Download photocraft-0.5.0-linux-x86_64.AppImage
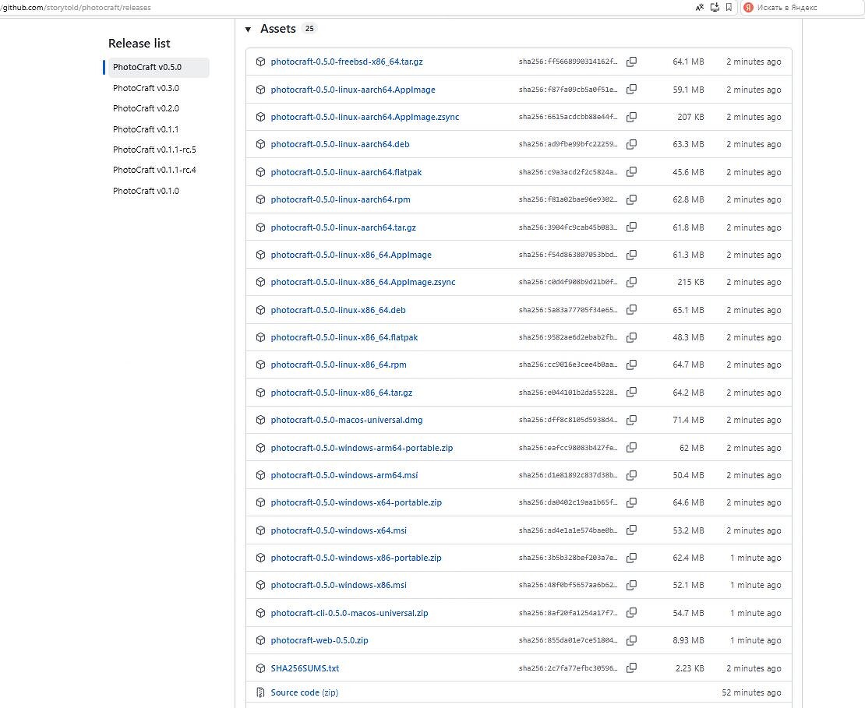 pos(351,255)
